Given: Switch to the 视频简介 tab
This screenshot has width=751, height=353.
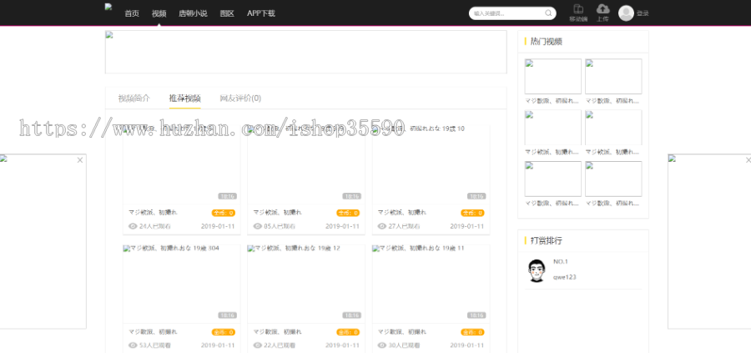Looking at the screenshot, I should [x=134, y=98].
